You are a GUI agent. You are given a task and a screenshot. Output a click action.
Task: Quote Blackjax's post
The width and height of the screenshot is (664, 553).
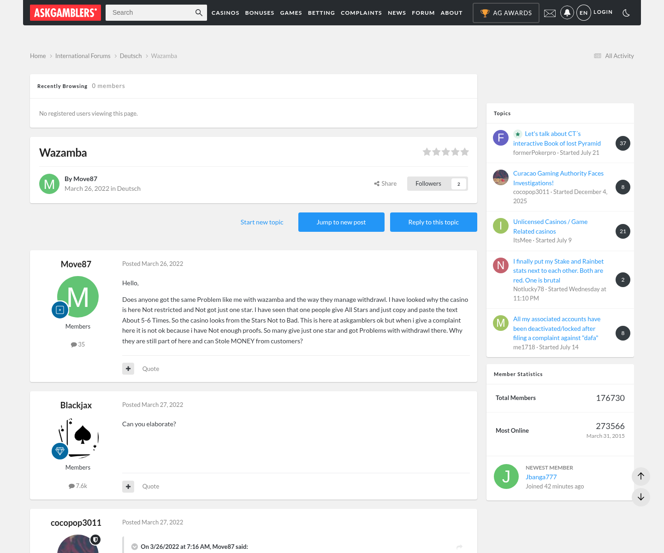pos(151,486)
